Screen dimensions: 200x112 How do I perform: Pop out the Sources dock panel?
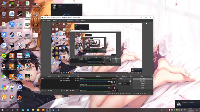[x=78, y=76]
